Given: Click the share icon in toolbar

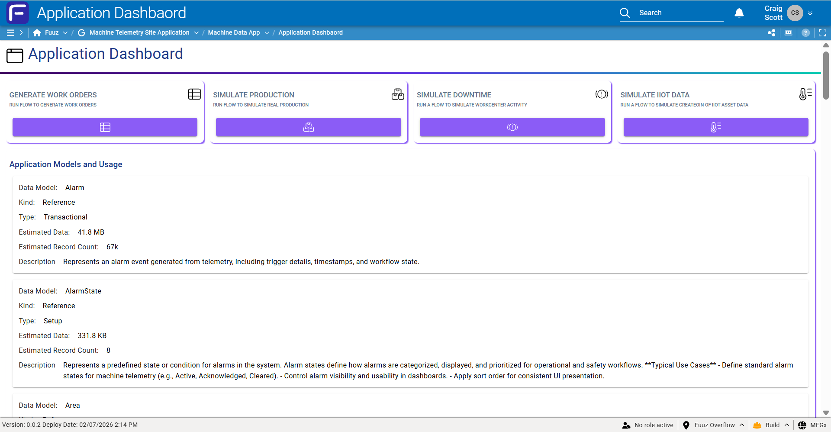Looking at the screenshot, I should (x=771, y=32).
